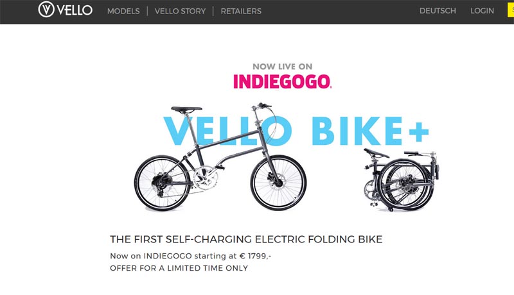Viewport: 514px width, 295px height.
Task: Click the OFFER FOR A LIMITED TIME text
Action: (179, 268)
